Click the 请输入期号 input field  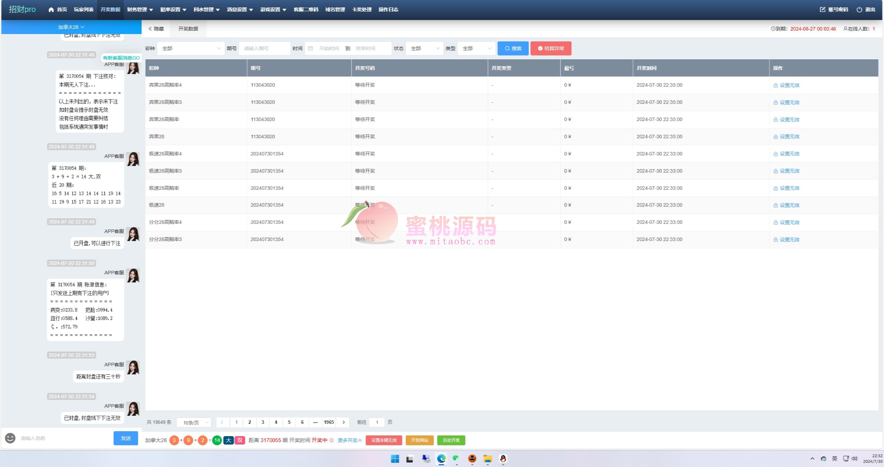[264, 48]
